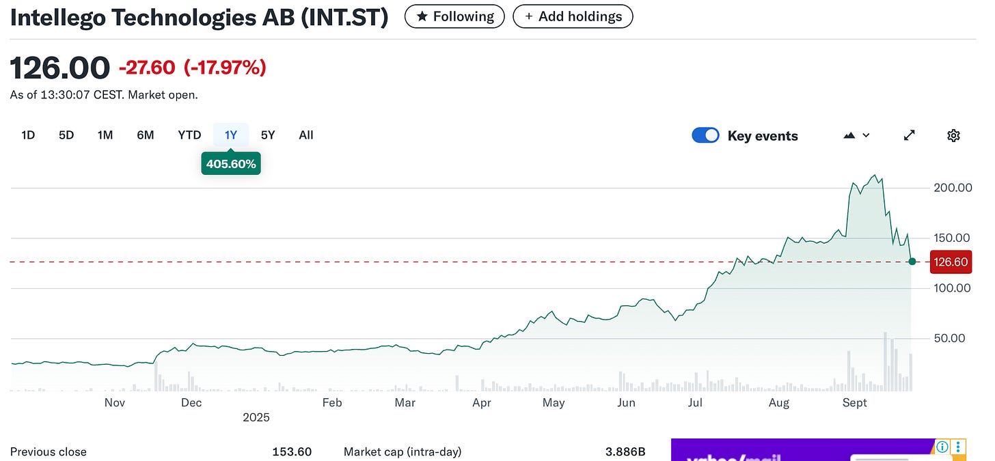
Task: Toggle the Key events switch
Action: click(x=705, y=135)
